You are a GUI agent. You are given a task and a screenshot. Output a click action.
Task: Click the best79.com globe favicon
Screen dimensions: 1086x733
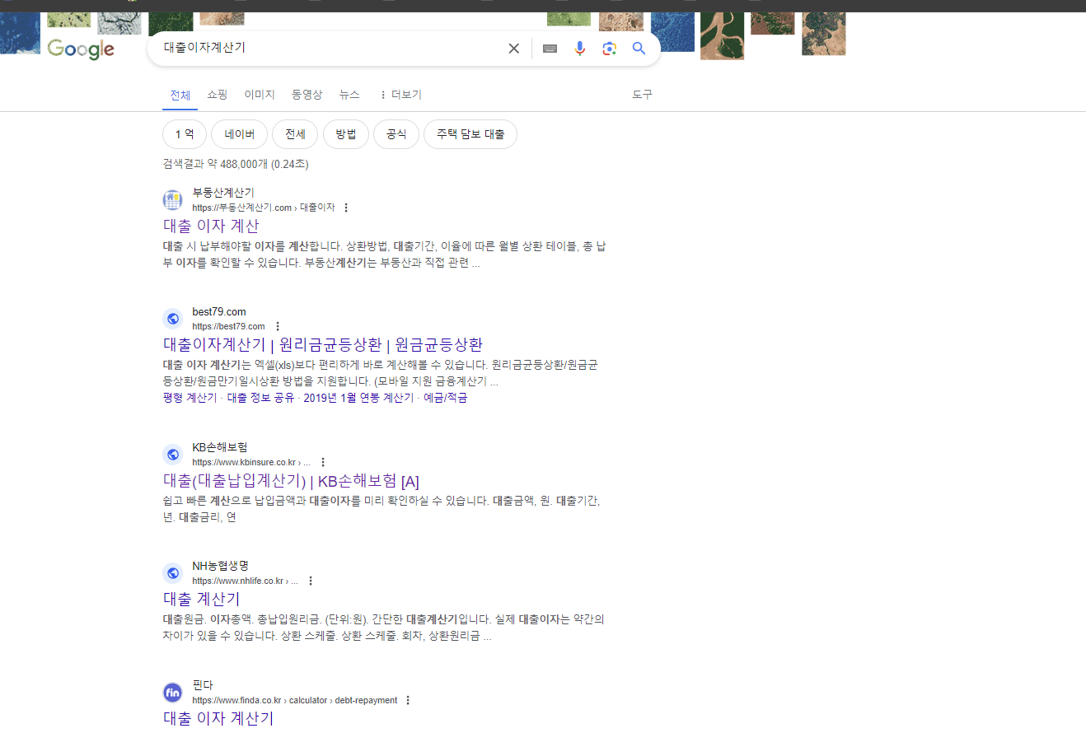[172, 319]
